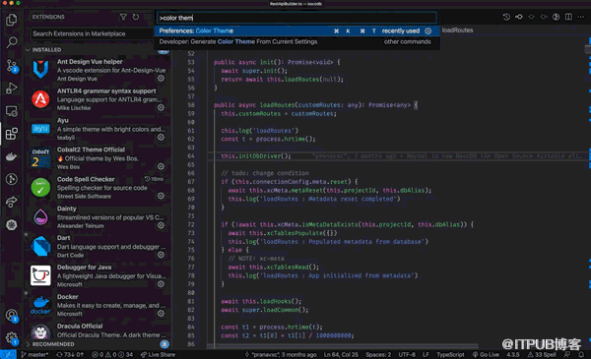Open manage gear for Dainty extension

tap(161, 225)
